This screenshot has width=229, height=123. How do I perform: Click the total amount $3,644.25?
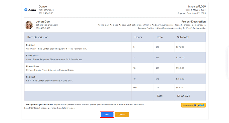coord(184,96)
